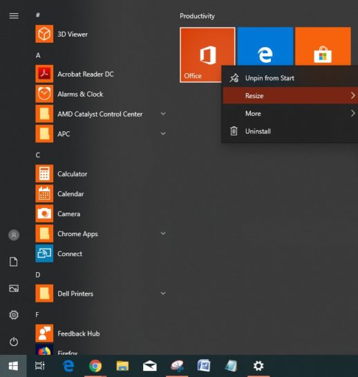
Task: Open Google Chrome from the taskbar
Action: 95,366
